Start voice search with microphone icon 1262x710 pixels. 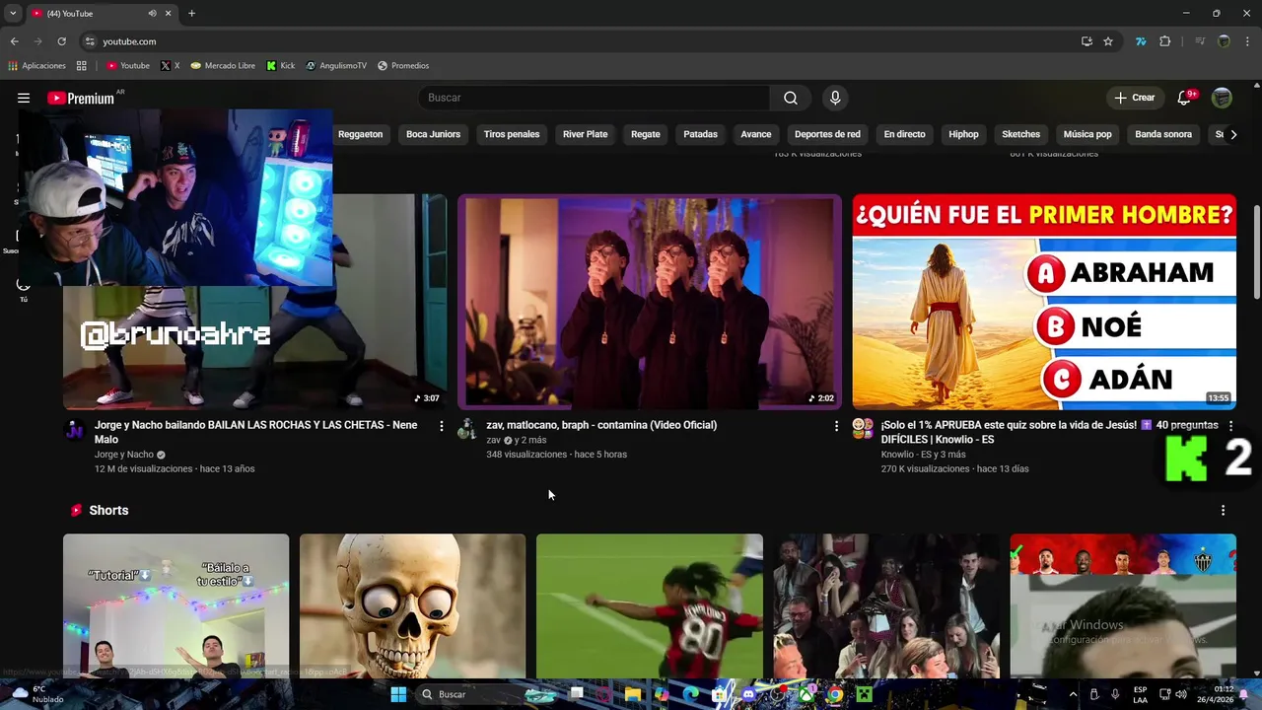point(835,98)
